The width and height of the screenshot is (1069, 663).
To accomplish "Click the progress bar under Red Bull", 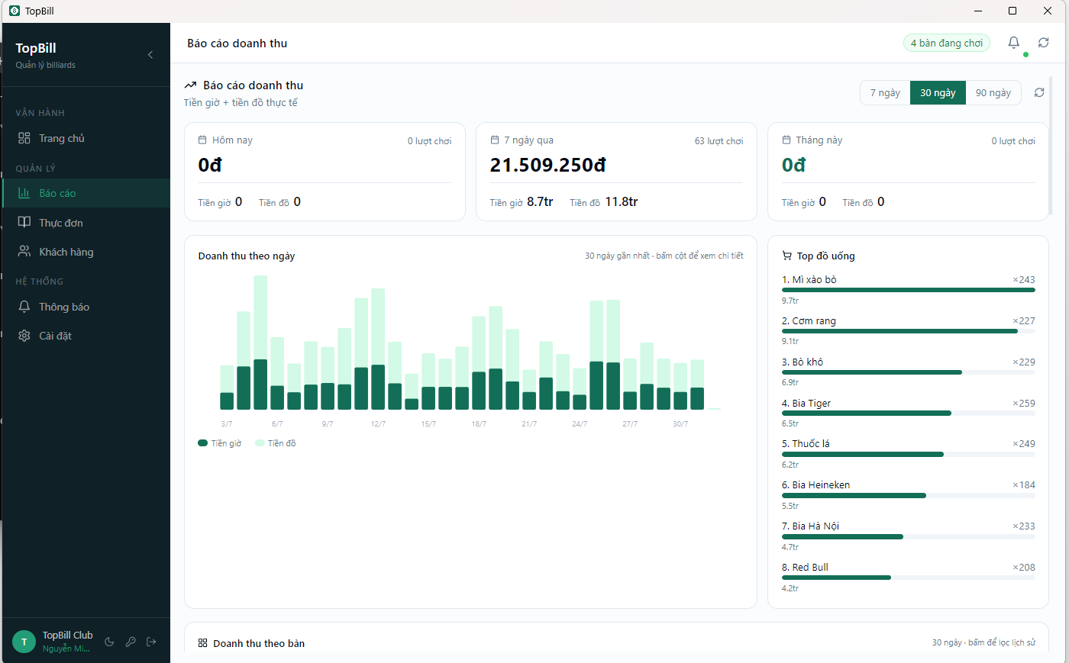I will [909, 578].
